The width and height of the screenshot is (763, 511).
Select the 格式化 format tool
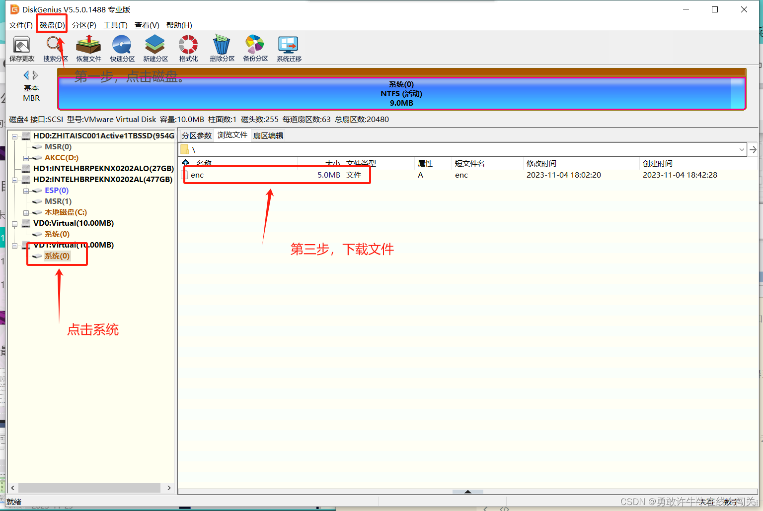tap(188, 48)
